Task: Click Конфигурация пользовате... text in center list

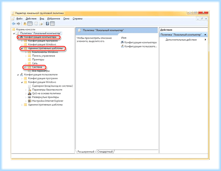Action: (x=141, y=46)
